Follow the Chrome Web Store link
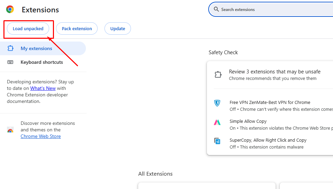This screenshot has height=189, width=333. pos(41,136)
